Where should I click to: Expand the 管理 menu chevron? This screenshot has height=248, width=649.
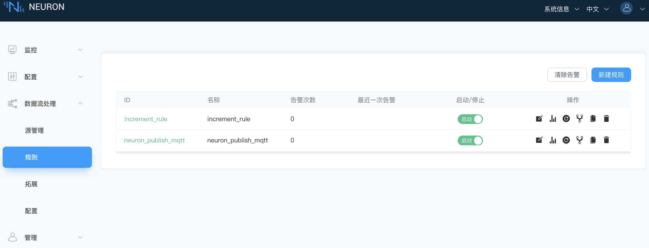pyautogui.click(x=80, y=237)
